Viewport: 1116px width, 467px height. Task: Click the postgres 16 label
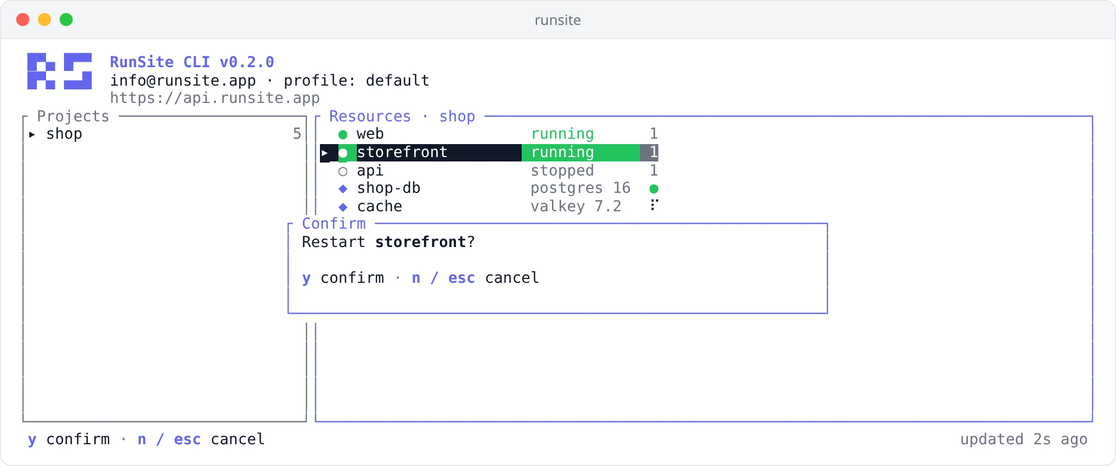[580, 188]
